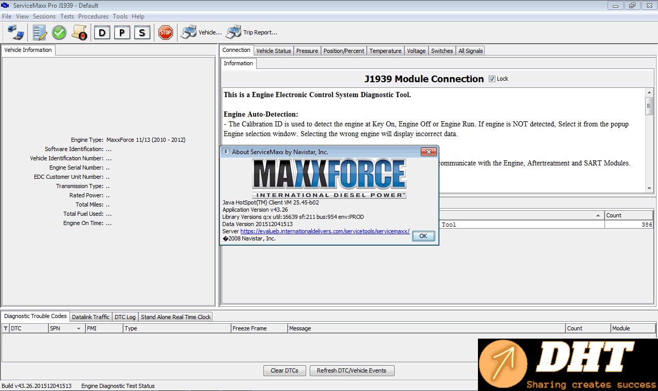Click the Freeze Frame column header
Screen dimensions: 658x391
[x=259, y=328]
